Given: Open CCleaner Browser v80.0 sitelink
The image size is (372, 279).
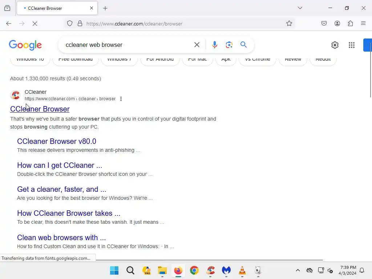Looking at the screenshot, I should click(56, 141).
